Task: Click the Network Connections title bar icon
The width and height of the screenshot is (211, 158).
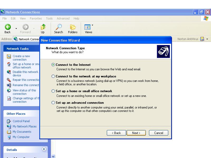Action: (x=3, y=12)
